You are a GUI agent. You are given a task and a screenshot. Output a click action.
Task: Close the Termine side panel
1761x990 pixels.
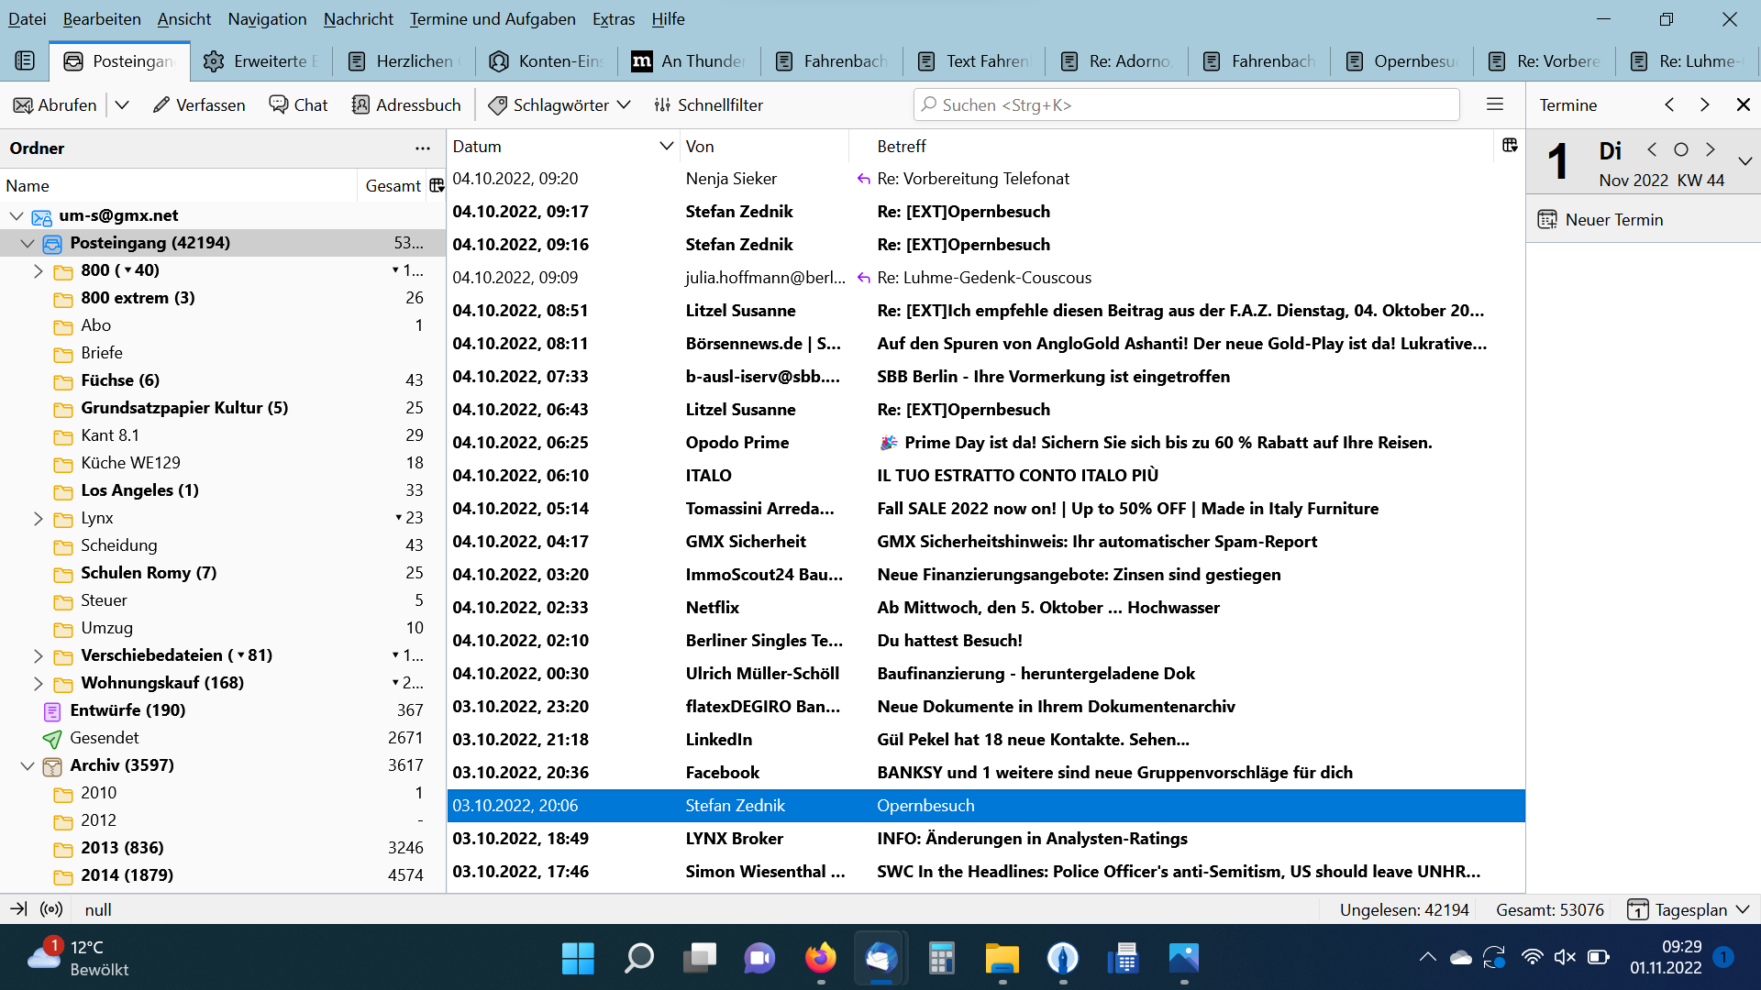[x=1743, y=104]
